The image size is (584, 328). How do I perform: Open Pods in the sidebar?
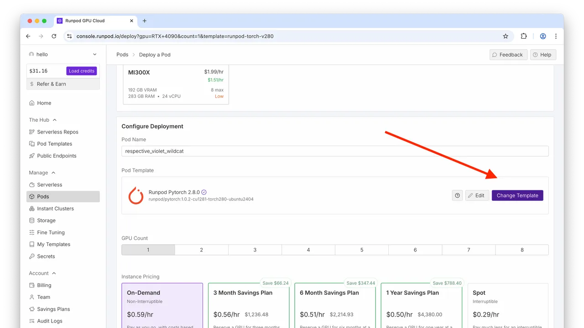click(63, 197)
